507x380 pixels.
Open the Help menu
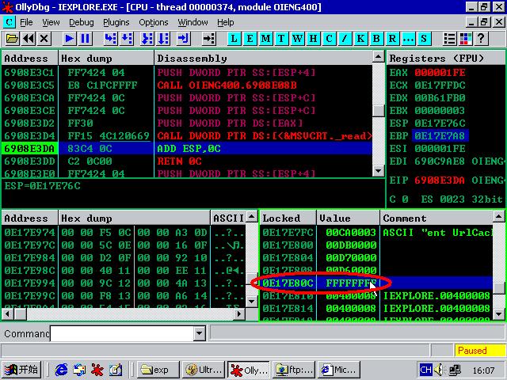tap(225, 22)
